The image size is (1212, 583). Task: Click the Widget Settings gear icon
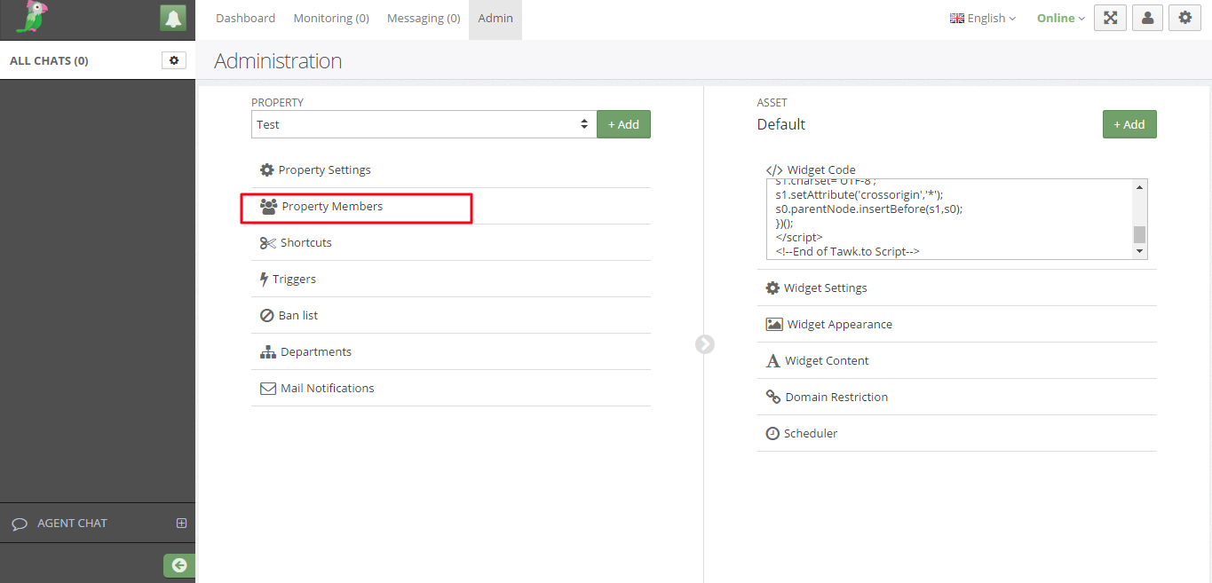772,288
